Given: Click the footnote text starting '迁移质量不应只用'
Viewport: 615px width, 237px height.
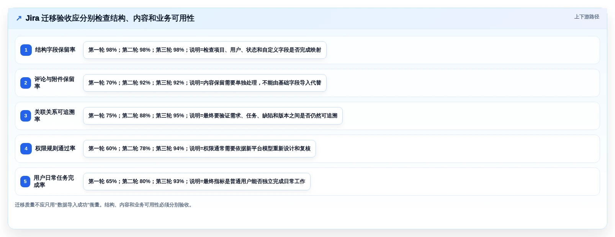Looking at the screenshot, I should click(x=105, y=205).
